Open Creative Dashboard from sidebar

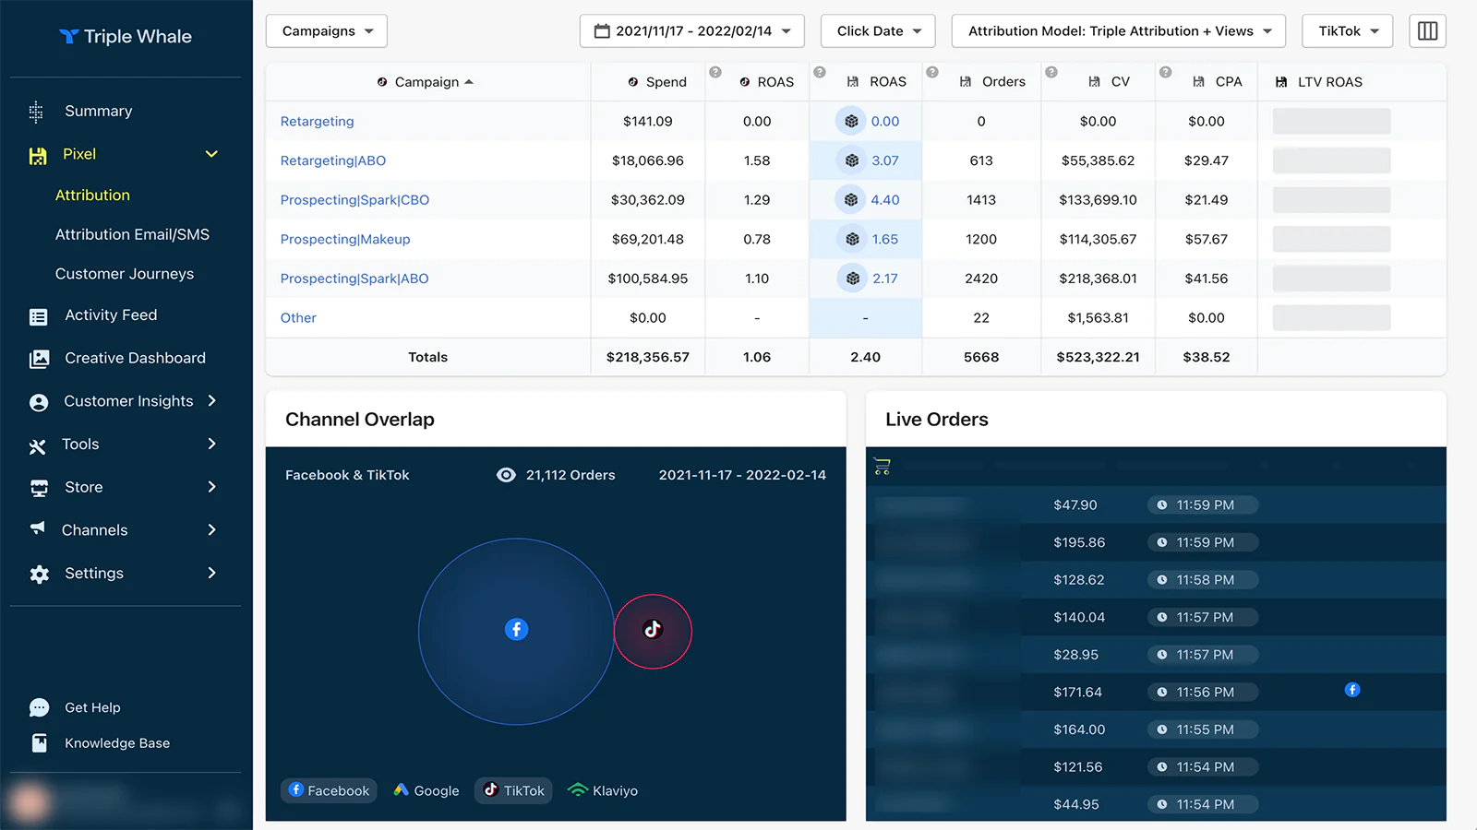[x=135, y=358]
